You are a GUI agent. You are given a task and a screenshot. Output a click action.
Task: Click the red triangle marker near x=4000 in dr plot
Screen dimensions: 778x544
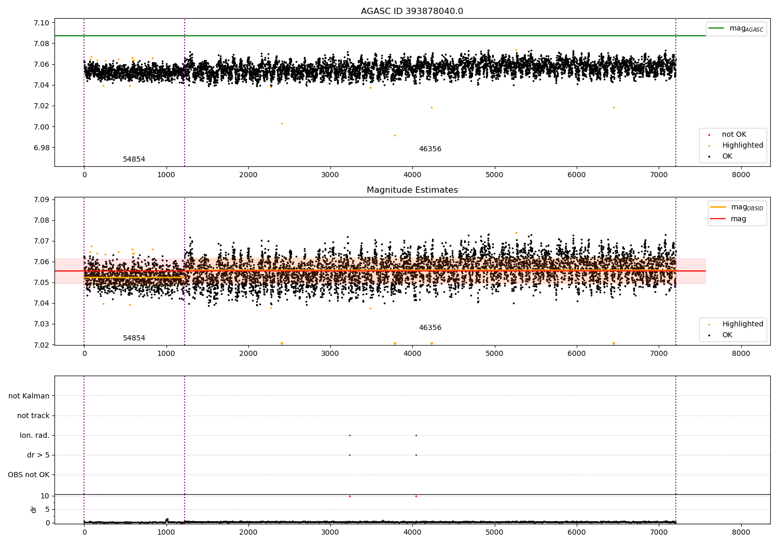(x=416, y=496)
